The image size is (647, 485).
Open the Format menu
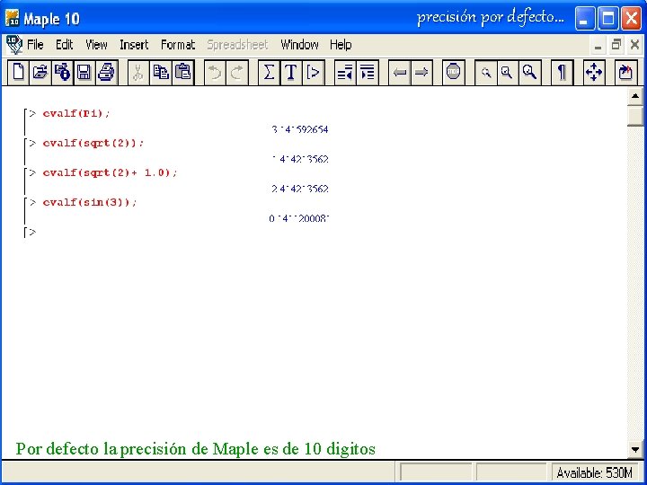(x=178, y=45)
